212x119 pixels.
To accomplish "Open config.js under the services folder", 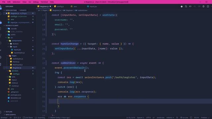I will click(16, 74).
